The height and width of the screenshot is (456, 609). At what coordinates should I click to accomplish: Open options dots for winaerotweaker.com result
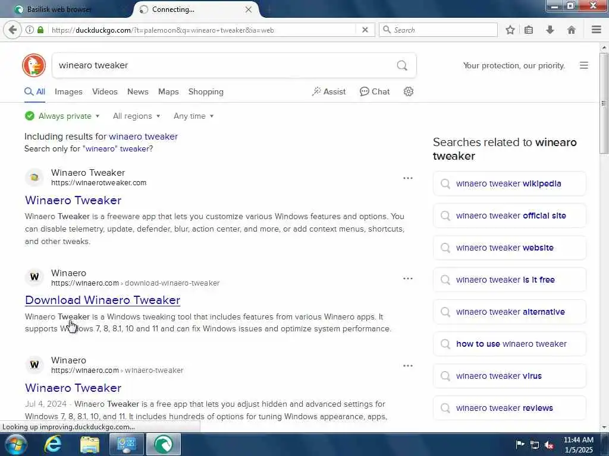coord(408,178)
